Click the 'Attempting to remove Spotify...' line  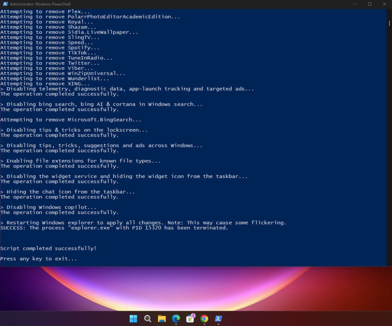click(x=50, y=48)
